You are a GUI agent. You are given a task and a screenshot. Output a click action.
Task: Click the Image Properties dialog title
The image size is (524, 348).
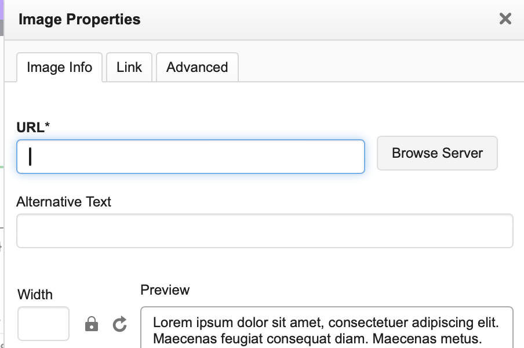79,19
